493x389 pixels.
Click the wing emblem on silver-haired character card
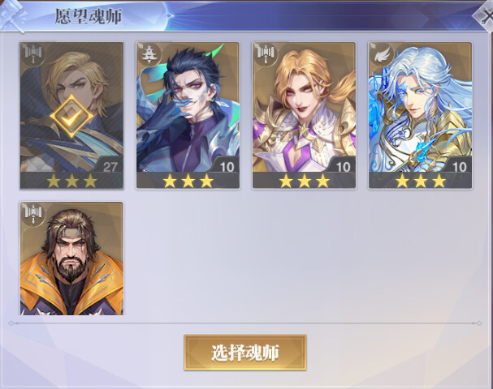(x=382, y=55)
